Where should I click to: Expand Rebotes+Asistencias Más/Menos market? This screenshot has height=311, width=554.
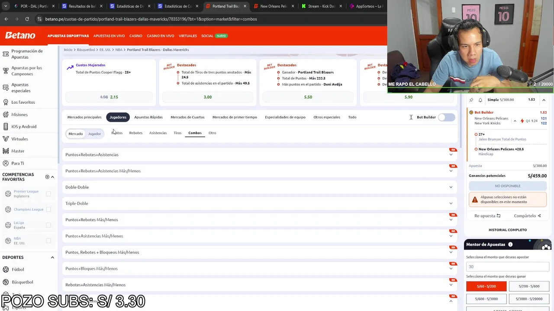coord(260,285)
